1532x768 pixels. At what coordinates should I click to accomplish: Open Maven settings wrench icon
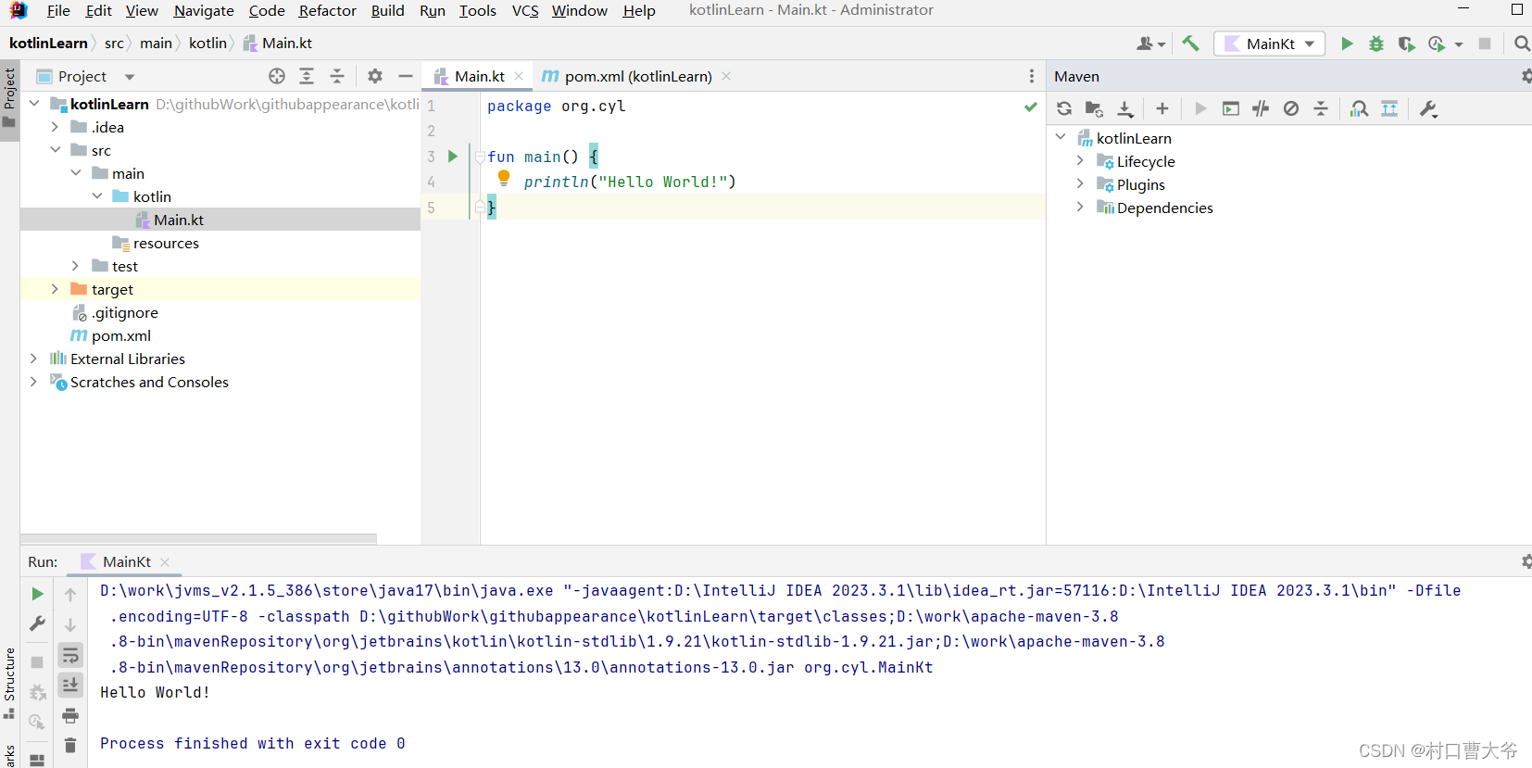point(1428,109)
